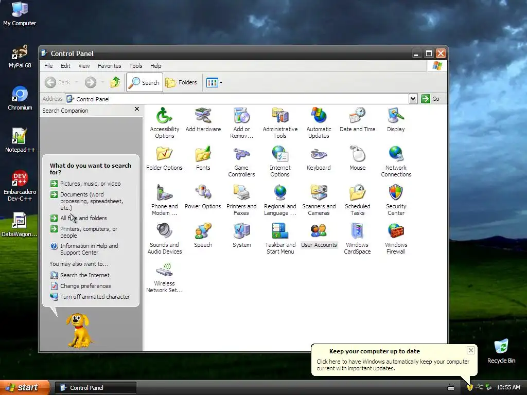The image size is (527, 395).
Task: Open Scheduled Tasks icon
Action: pyautogui.click(x=357, y=200)
